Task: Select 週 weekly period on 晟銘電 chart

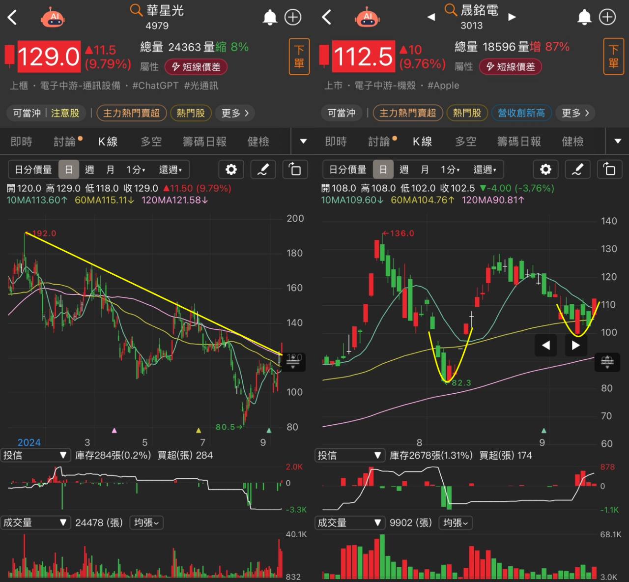Action: click(404, 170)
